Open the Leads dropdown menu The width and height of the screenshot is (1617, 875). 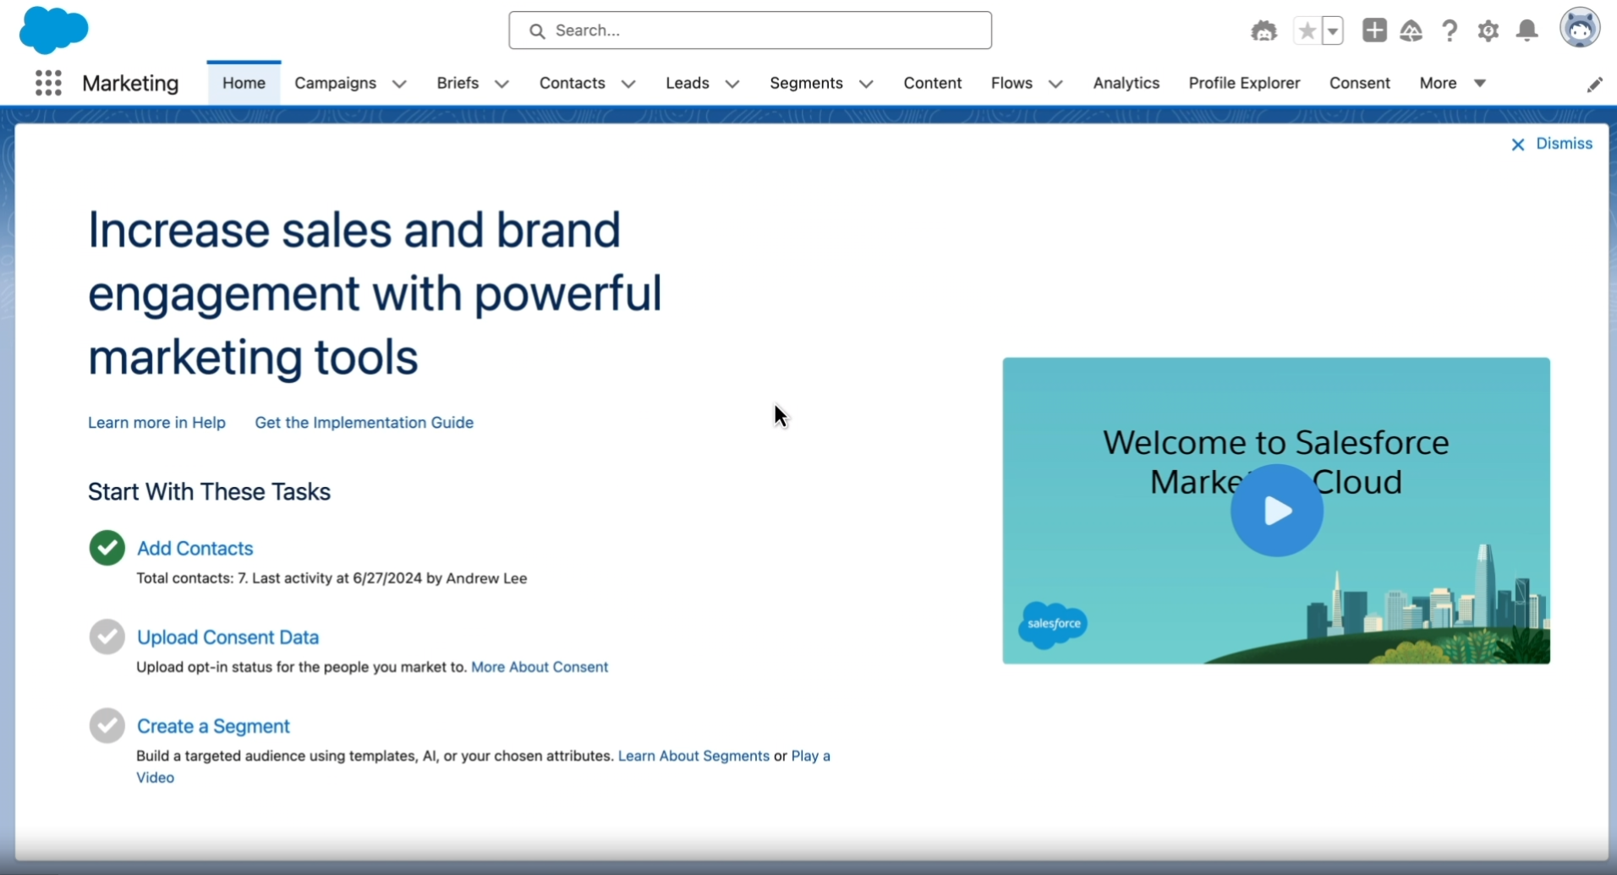coord(734,84)
